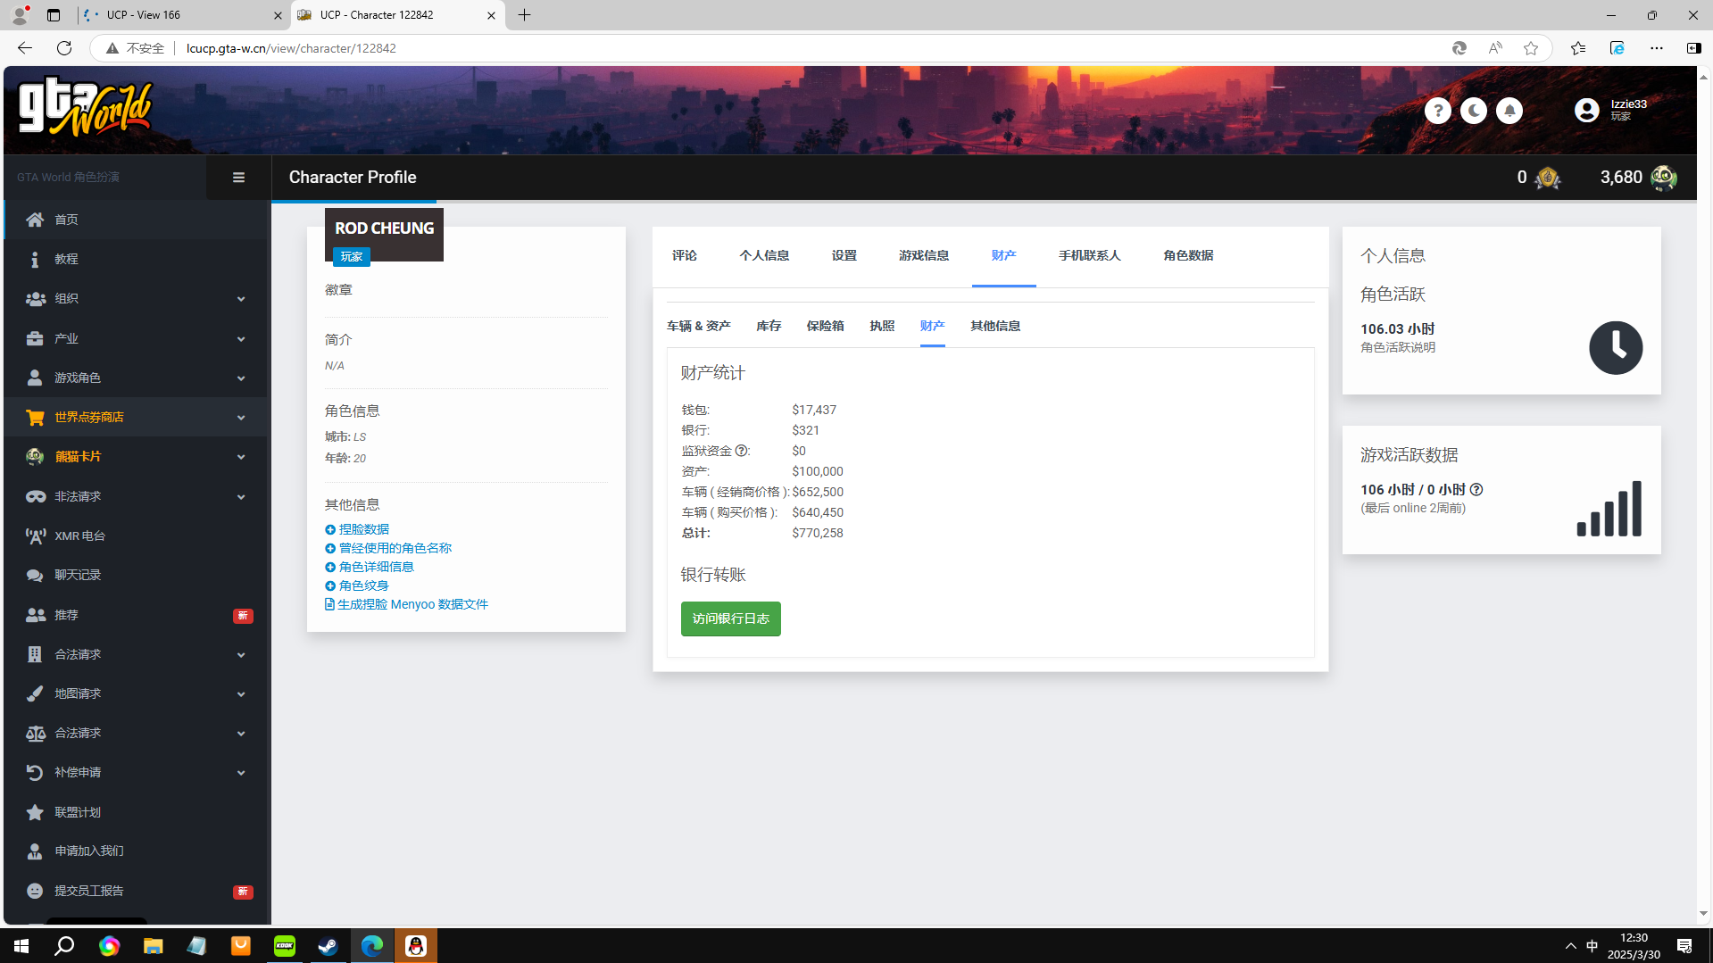This screenshot has height=963, width=1713.
Task: Add page to favorites star icon
Action: click(x=1531, y=48)
